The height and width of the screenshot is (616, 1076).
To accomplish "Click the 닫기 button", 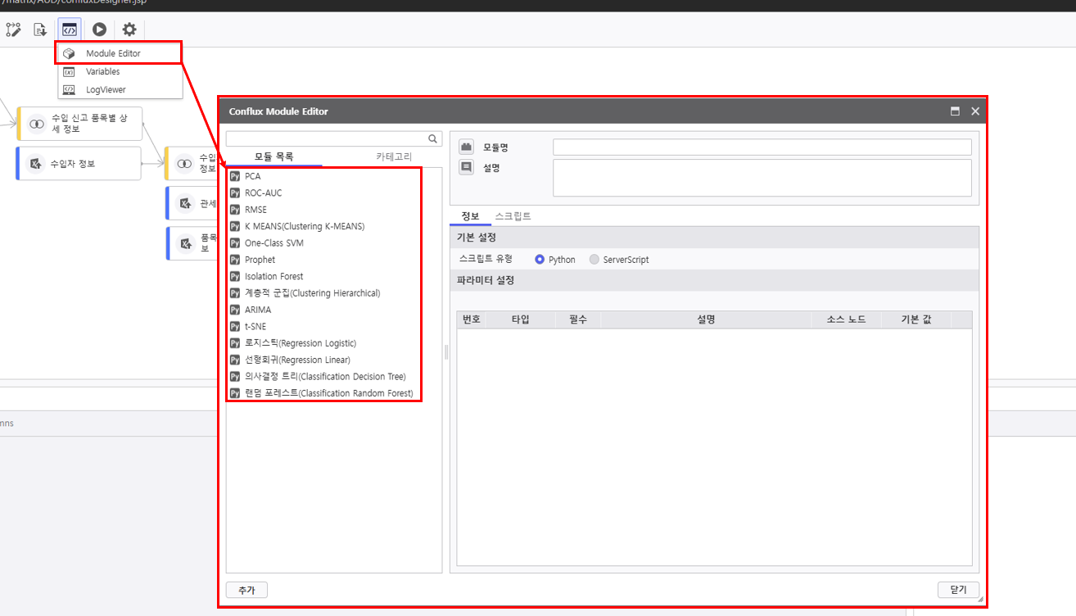I will (958, 590).
